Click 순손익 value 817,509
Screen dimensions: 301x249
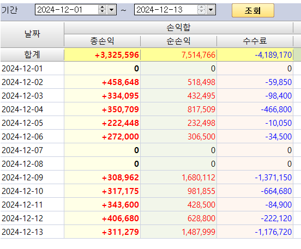[x=201, y=110]
